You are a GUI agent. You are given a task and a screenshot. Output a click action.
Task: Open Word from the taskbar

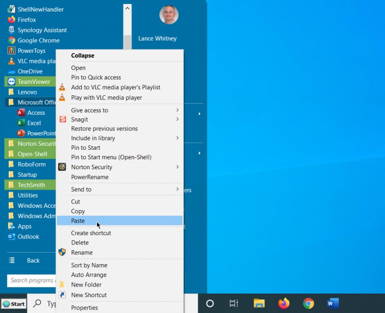point(333,303)
